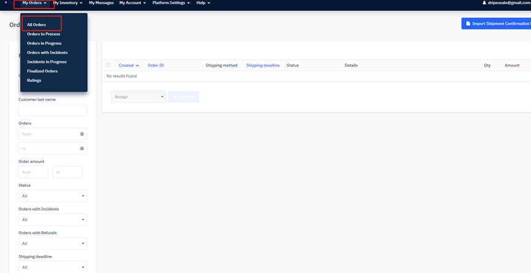
Task: Open the Accept bulk action dropdown
Action: point(138,97)
